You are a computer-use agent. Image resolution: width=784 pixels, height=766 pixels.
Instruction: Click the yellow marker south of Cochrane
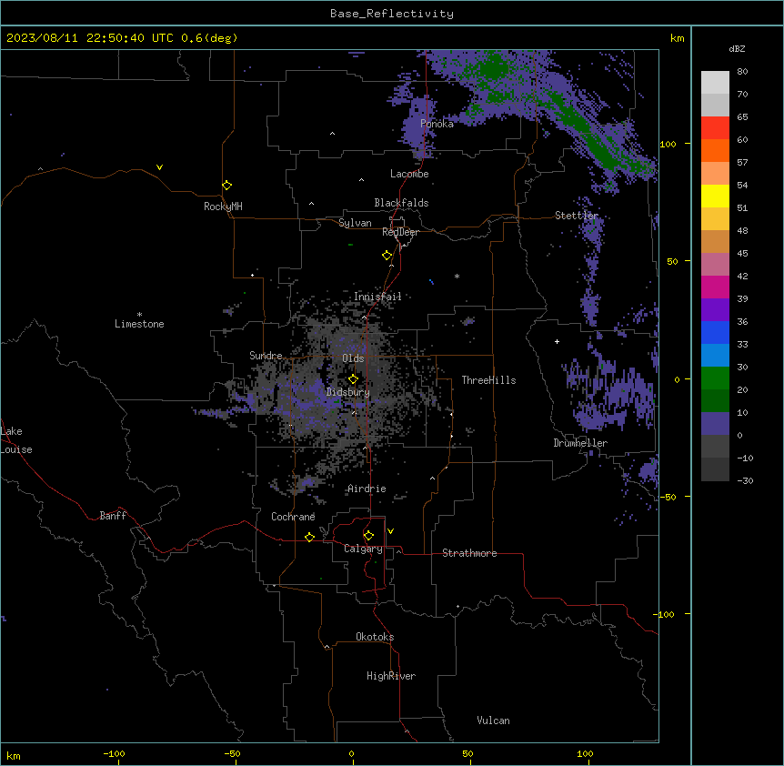point(309,537)
